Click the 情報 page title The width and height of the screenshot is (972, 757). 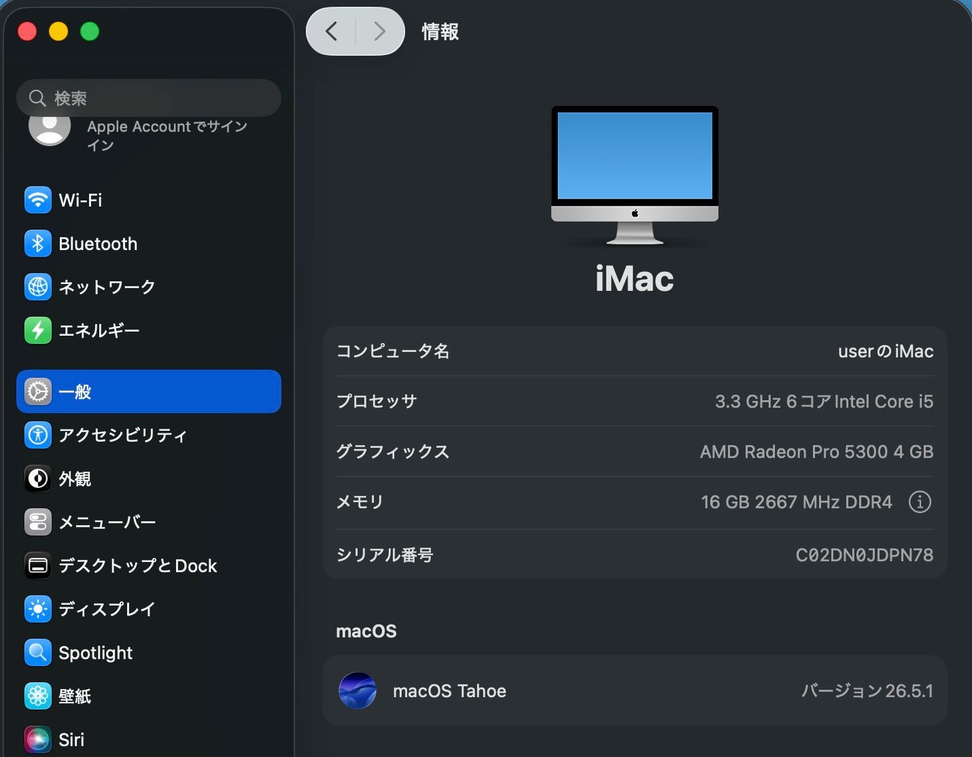pyautogui.click(x=440, y=31)
